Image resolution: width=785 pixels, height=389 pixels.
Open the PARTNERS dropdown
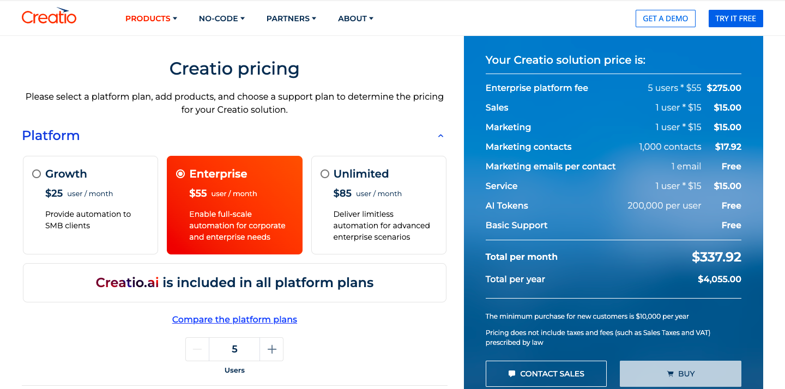click(x=291, y=18)
